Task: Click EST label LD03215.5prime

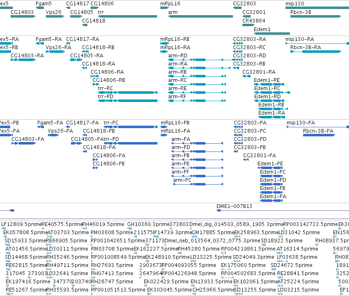Action: pos(298,290)
